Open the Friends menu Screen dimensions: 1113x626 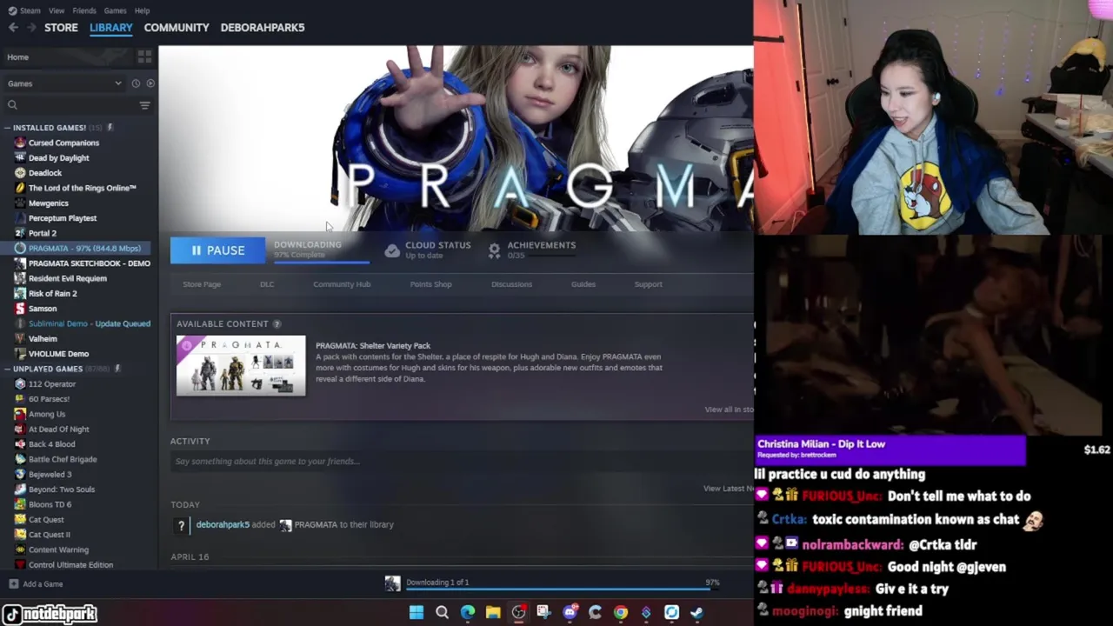pos(84,10)
